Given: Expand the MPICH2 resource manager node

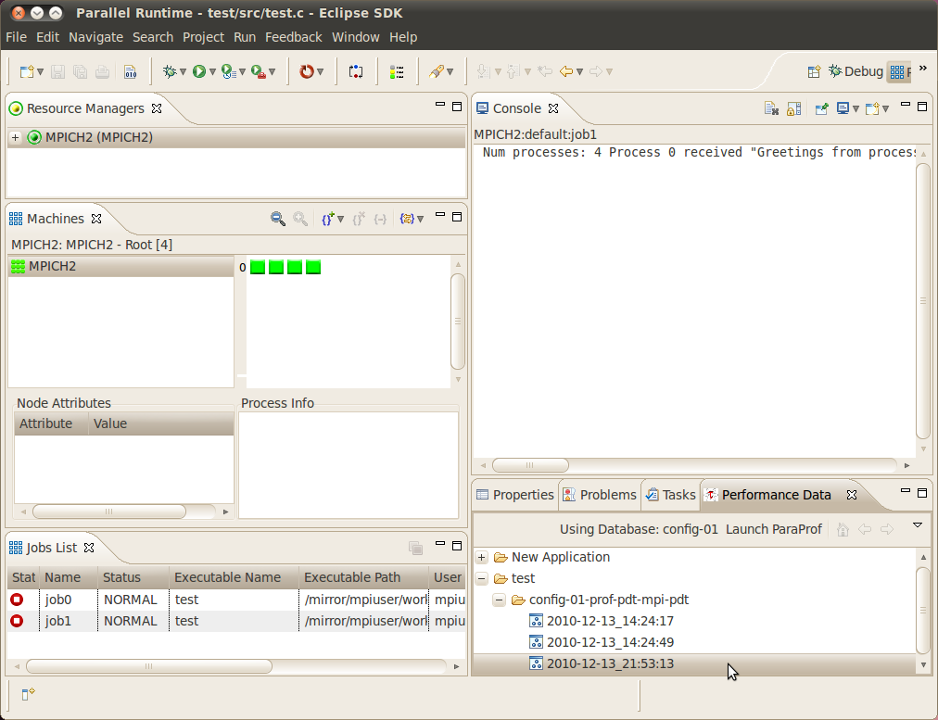Looking at the screenshot, I should (x=16, y=137).
